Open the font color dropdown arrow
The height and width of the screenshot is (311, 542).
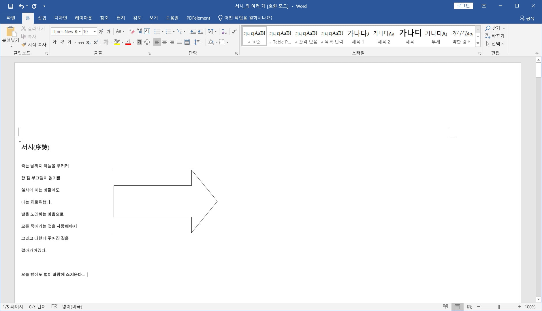coord(134,42)
